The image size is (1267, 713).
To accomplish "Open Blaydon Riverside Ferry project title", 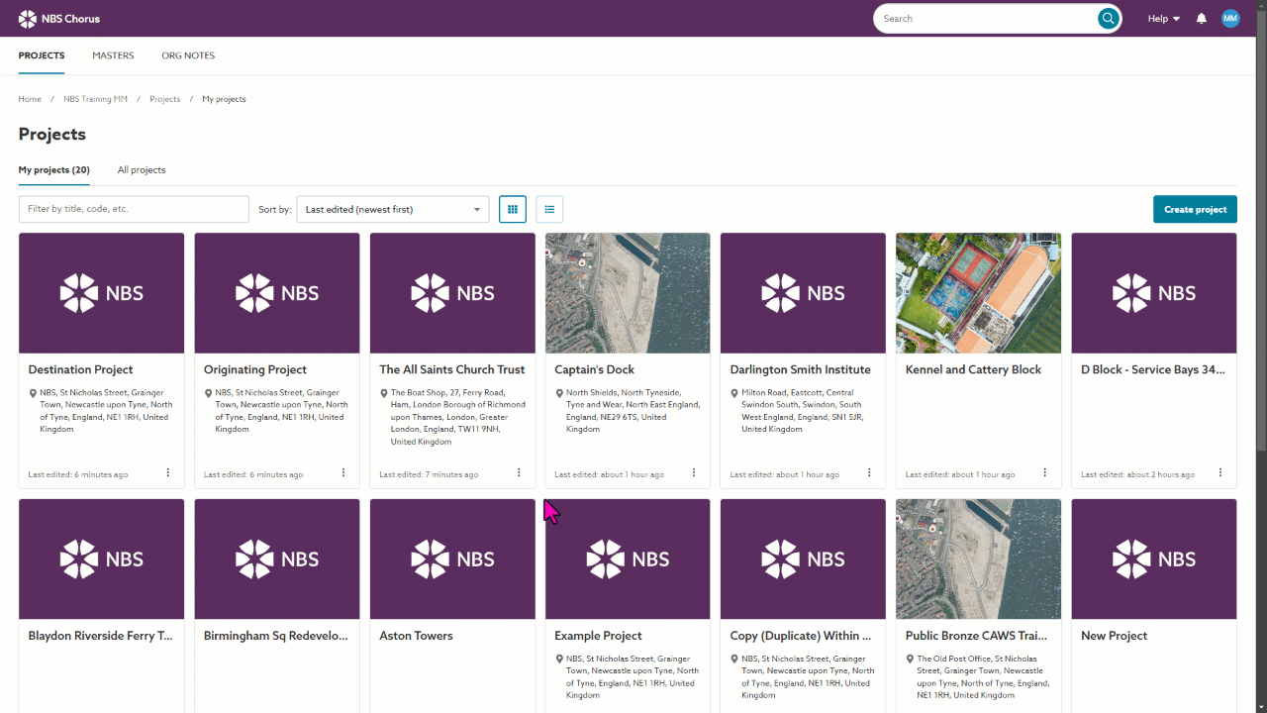I will pos(101,636).
